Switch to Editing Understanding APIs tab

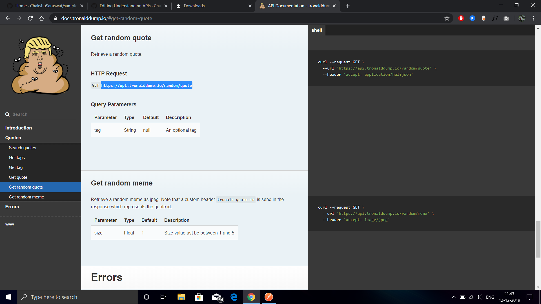130,6
